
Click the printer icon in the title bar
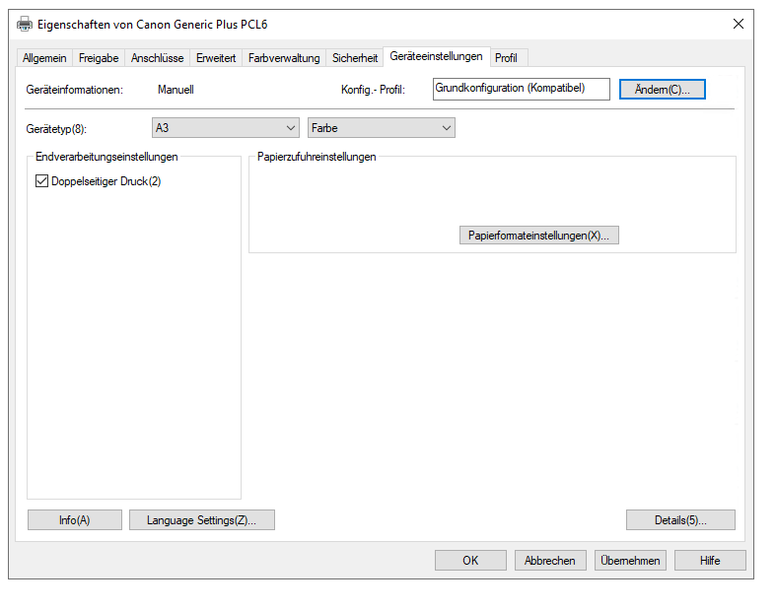(x=25, y=24)
